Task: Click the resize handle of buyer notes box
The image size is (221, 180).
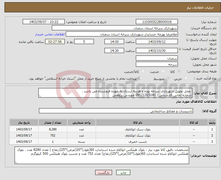Action: click(x=16, y=162)
